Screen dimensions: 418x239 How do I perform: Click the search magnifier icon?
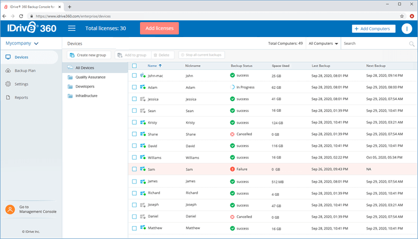pyautogui.click(x=412, y=44)
